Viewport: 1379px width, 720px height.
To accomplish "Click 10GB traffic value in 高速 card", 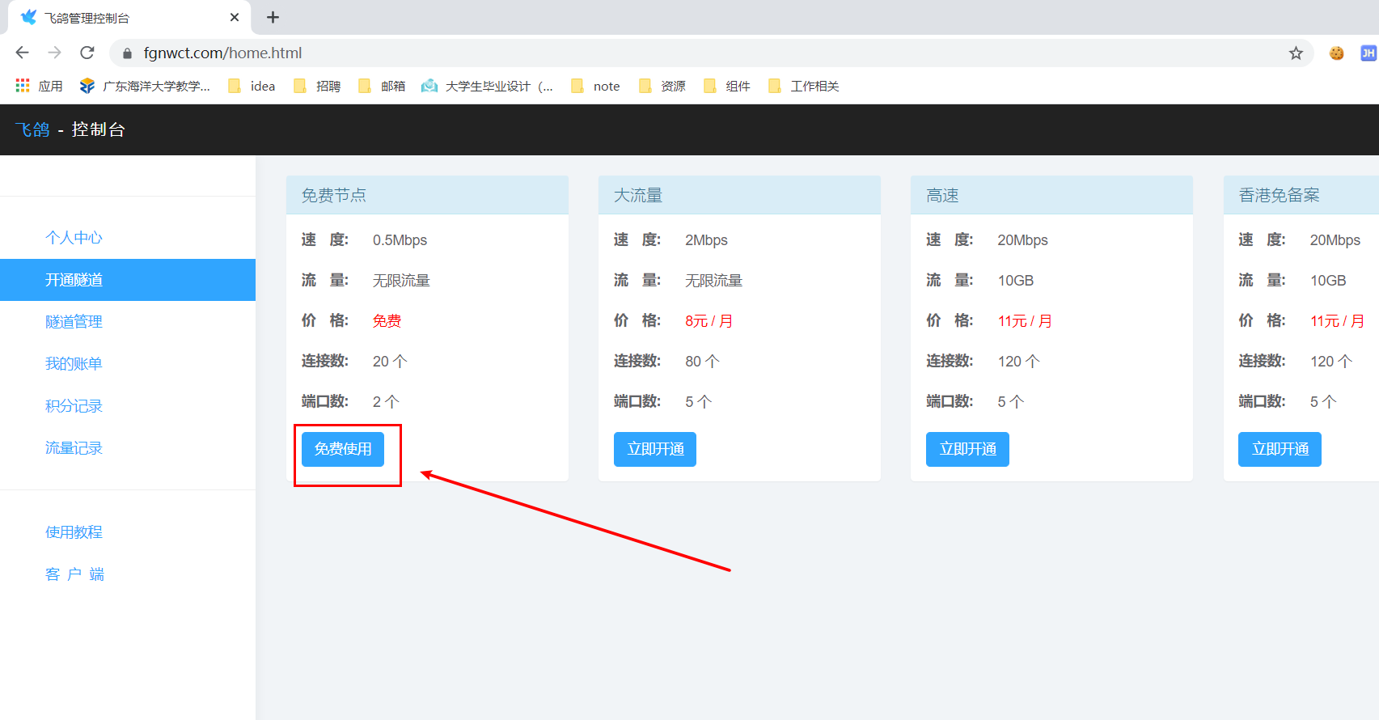I will (1016, 281).
